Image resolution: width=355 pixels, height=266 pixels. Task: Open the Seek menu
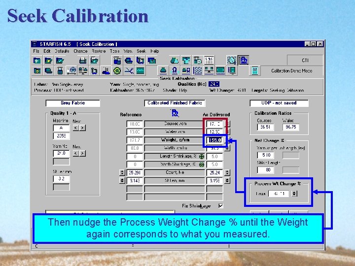(x=142, y=51)
